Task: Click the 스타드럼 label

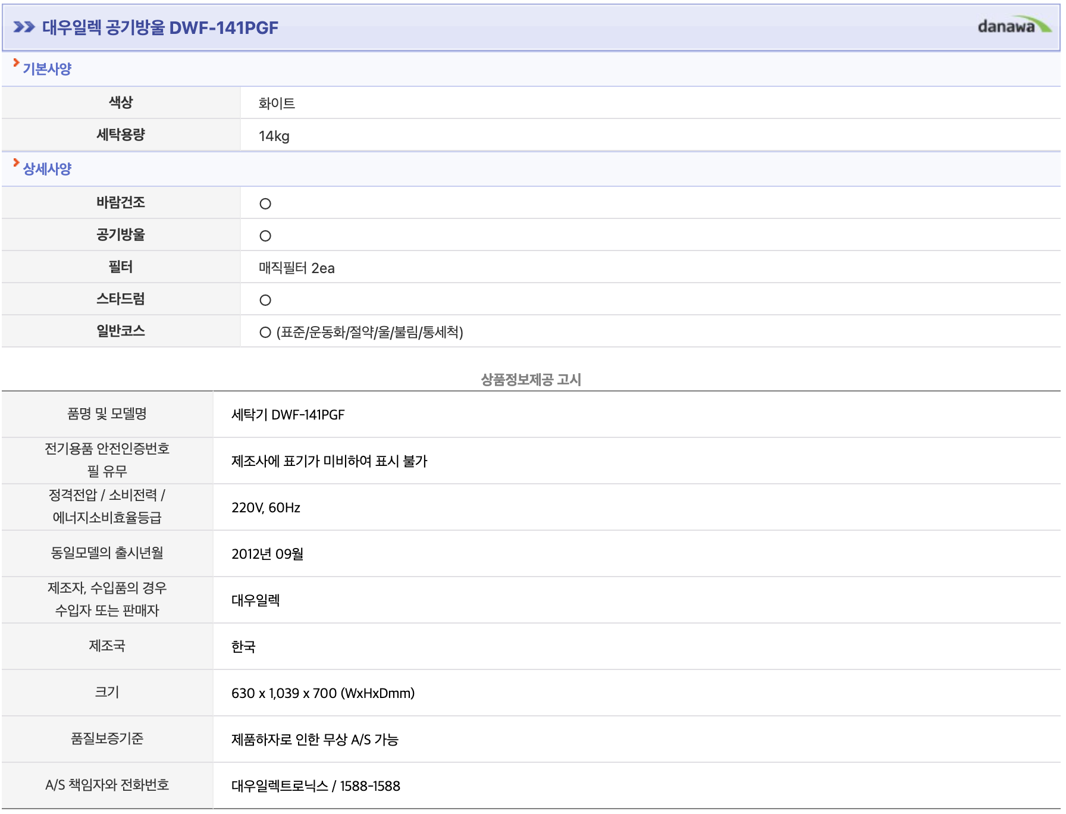Action: [x=121, y=299]
